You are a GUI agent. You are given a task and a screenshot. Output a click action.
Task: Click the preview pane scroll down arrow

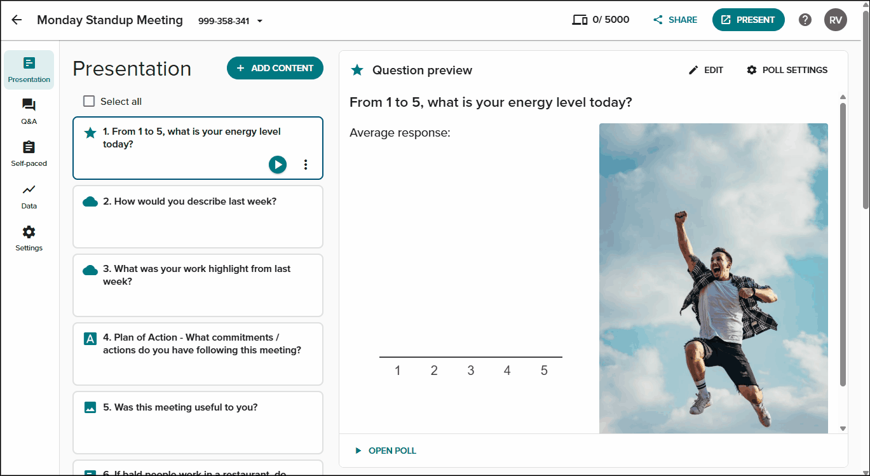[x=843, y=429]
